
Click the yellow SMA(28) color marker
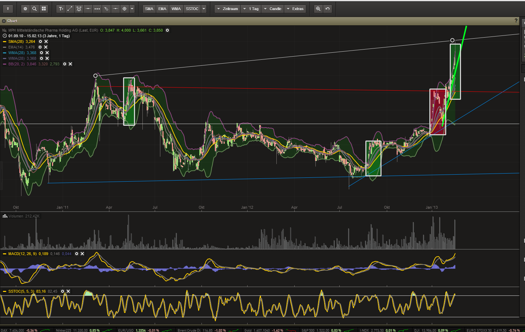pos(5,41)
